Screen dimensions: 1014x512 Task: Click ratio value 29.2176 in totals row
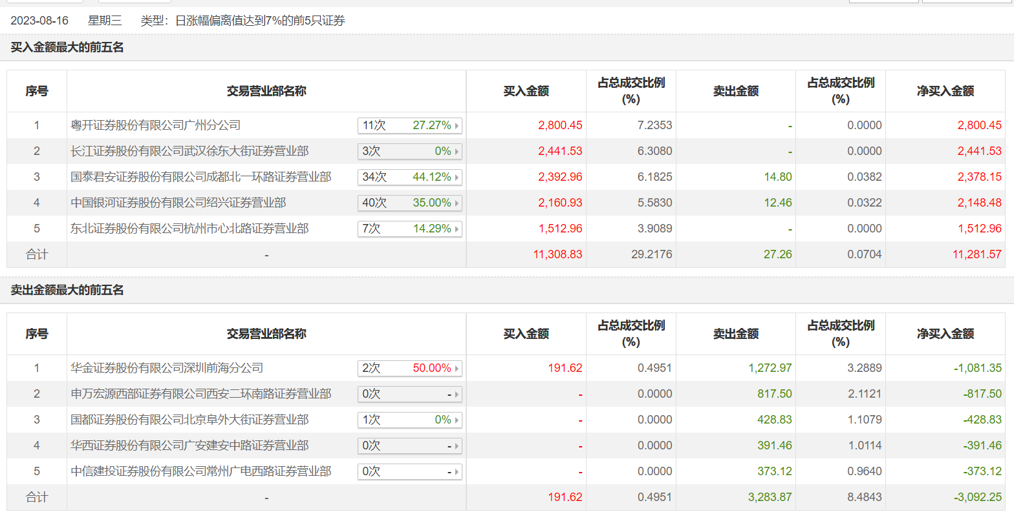click(652, 254)
